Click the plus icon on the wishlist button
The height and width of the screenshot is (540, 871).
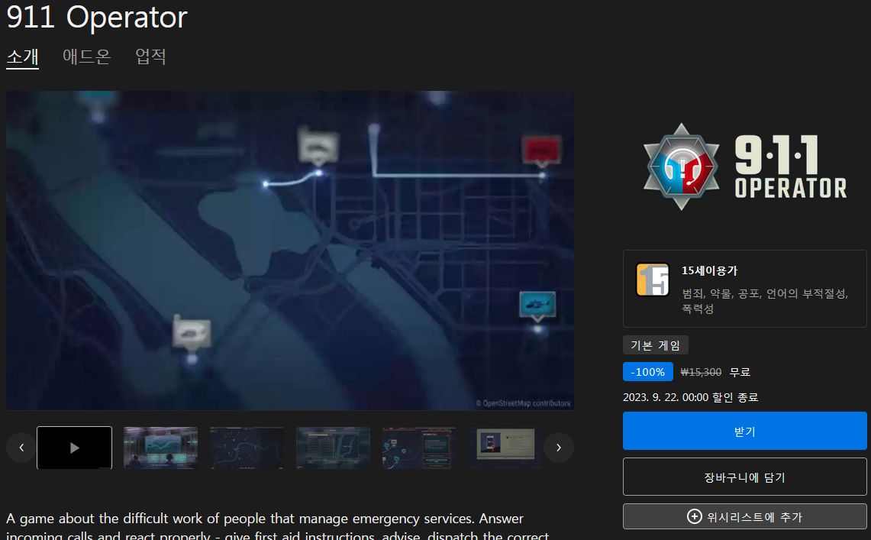click(695, 516)
